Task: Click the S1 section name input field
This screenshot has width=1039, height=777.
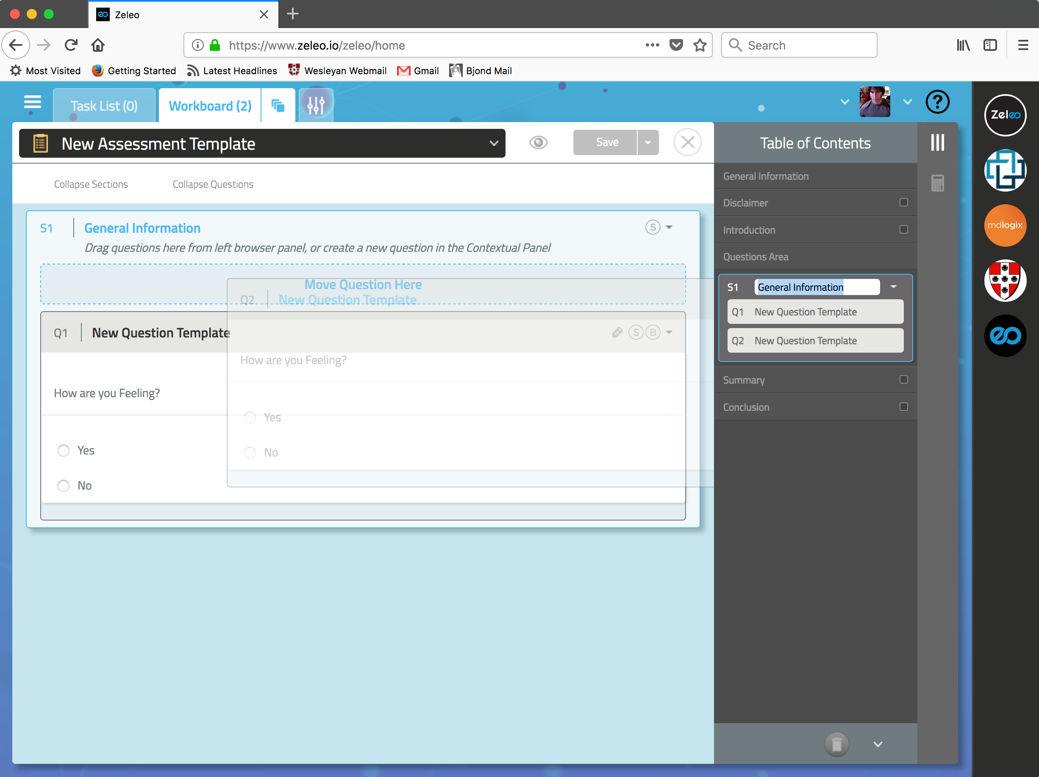Action: coord(817,287)
